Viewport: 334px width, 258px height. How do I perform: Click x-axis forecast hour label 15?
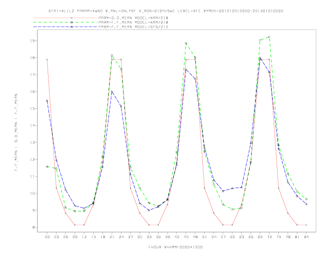pyautogui.click(x=93, y=237)
